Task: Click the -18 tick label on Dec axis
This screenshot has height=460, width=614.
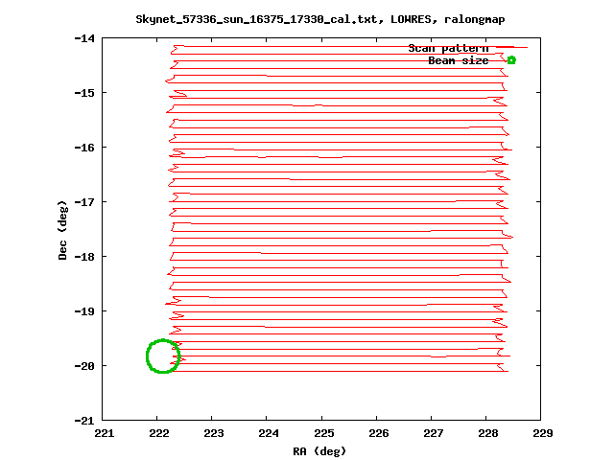Action: click(84, 257)
